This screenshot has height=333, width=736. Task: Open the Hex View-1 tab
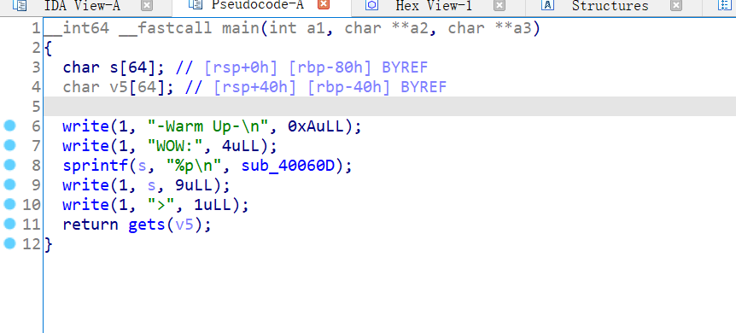click(x=434, y=6)
